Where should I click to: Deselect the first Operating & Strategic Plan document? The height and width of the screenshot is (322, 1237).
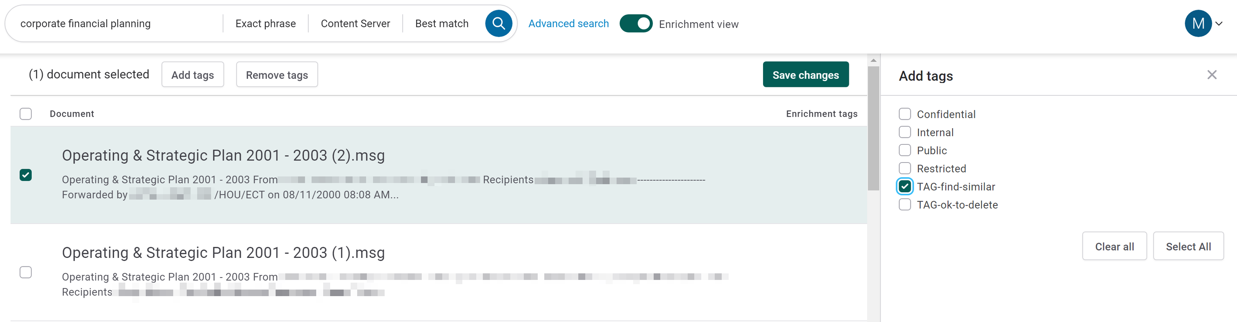26,175
